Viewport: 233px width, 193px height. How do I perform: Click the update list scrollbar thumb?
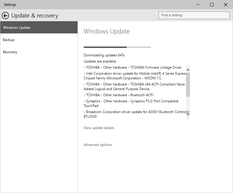pyautogui.click(x=188, y=85)
